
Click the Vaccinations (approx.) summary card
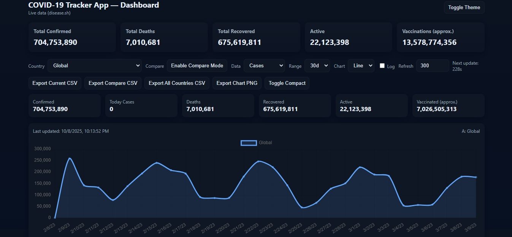441,37
